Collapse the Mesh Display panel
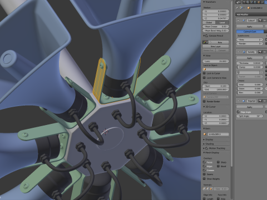 tap(204, 153)
